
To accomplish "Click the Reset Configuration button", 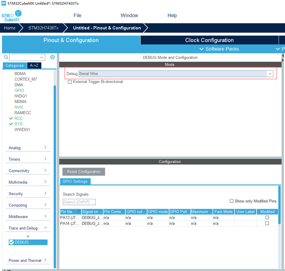I will tap(84, 171).
